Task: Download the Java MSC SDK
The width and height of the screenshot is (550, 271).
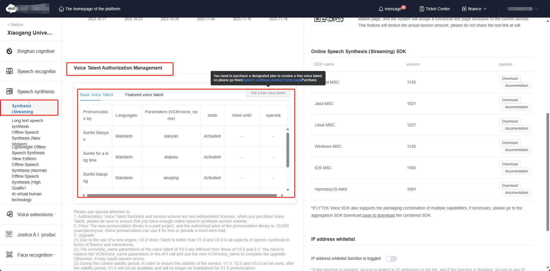Action: 510,100
